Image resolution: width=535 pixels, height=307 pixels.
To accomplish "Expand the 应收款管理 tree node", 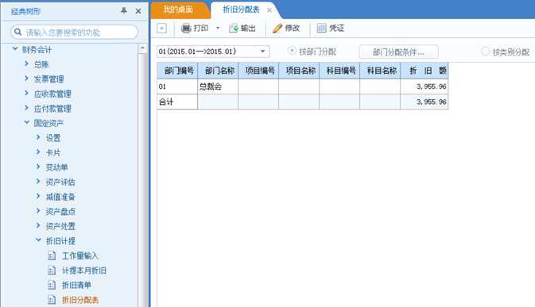I will tap(26, 94).
